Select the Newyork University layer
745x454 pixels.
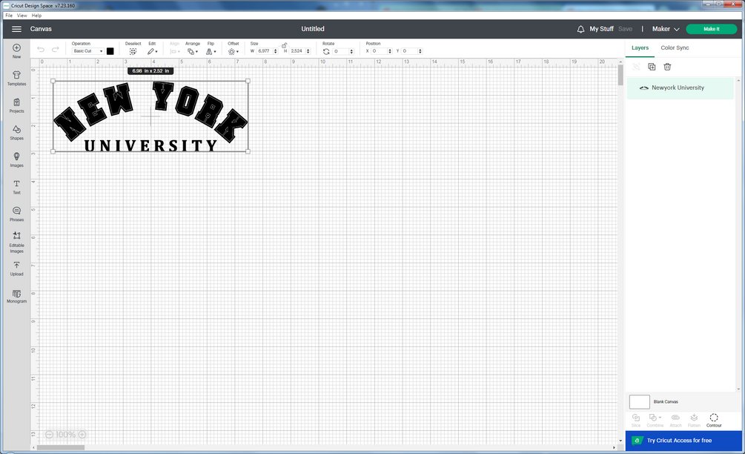point(681,88)
